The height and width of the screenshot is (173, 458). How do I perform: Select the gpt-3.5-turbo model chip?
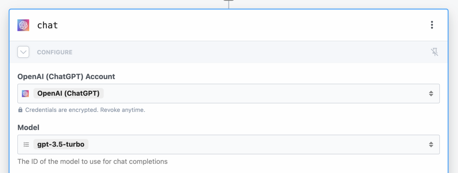pyautogui.click(x=61, y=144)
